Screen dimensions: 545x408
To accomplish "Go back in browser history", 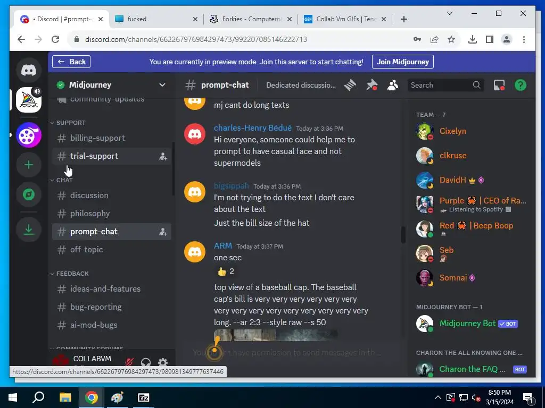I will pos(21,39).
